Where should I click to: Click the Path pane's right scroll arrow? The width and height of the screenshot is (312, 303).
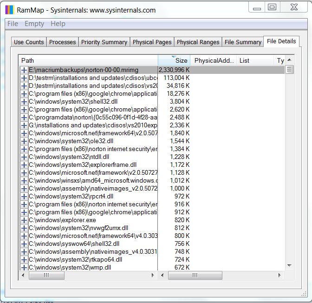tap(153, 275)
